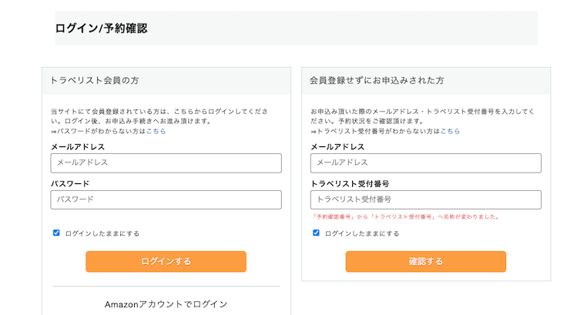This screenshot has width=567, height=315.
Task: Click the Amazonアカウントでログイン heading
Action: [166, 304]
